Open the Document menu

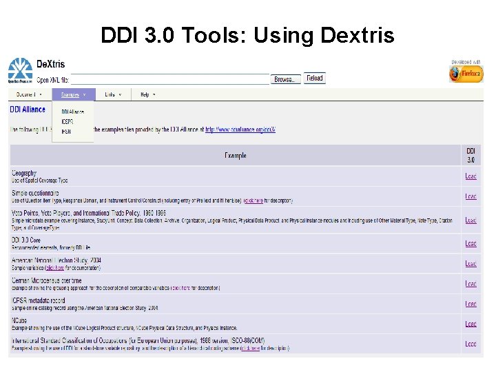(29, 94)
